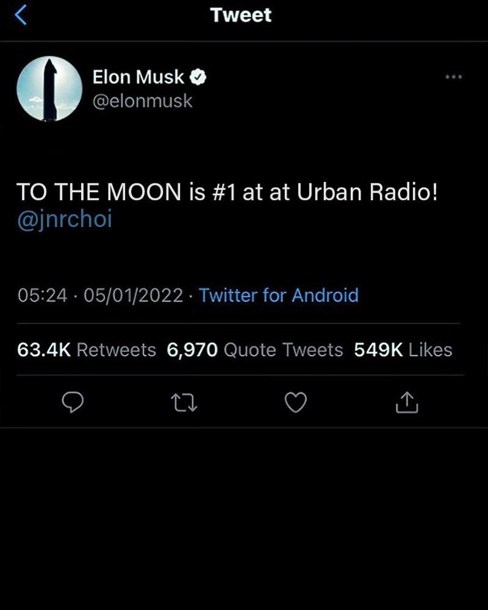Viewport: 488px width, 610px height.
Task: Tap the tweet timestamp 05:24
Action: click(x=42, y=295)
